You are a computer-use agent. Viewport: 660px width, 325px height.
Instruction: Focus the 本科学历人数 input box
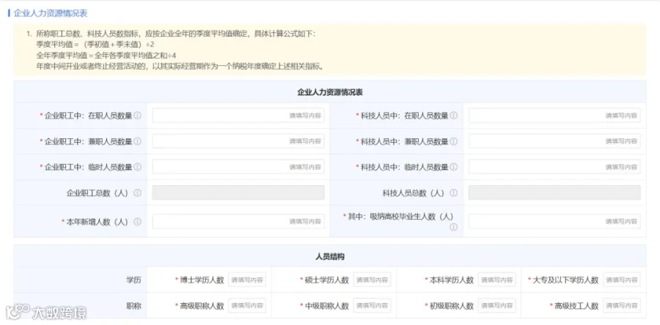[497, 280]
